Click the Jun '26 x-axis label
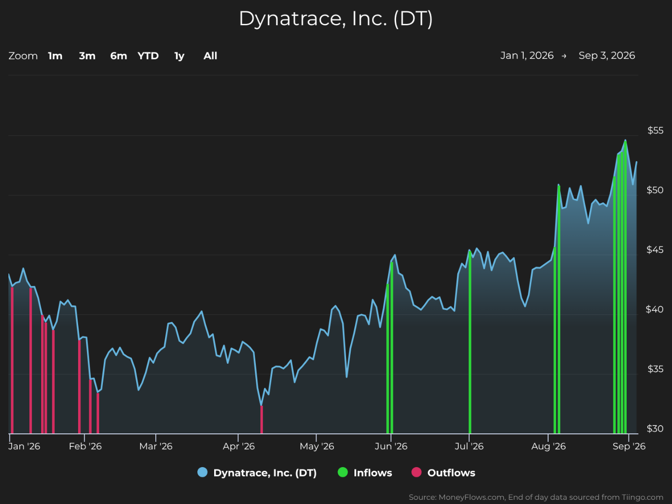Image resolution: width=672 pixels, height=504 pixels. point(391,446)
